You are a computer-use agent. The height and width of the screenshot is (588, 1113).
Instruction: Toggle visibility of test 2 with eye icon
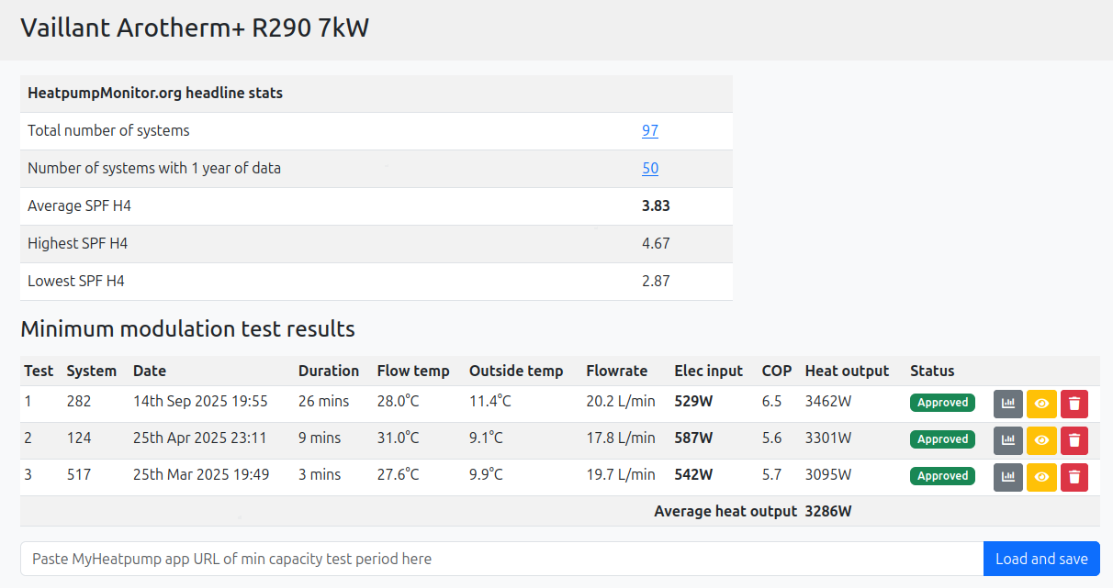tap(1040, 440)
